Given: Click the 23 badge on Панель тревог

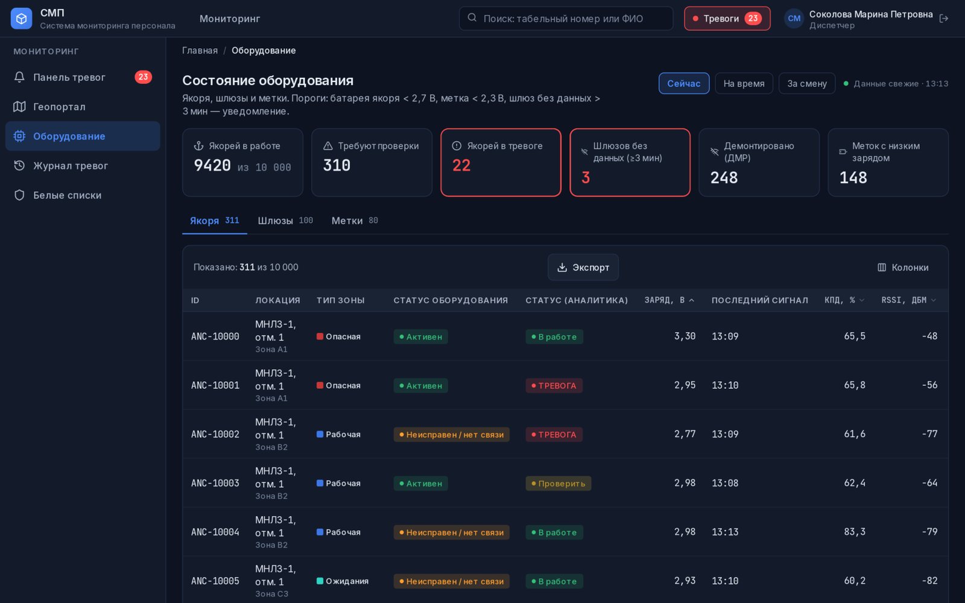Looking at the screenshot, I should tap(143, 77).
